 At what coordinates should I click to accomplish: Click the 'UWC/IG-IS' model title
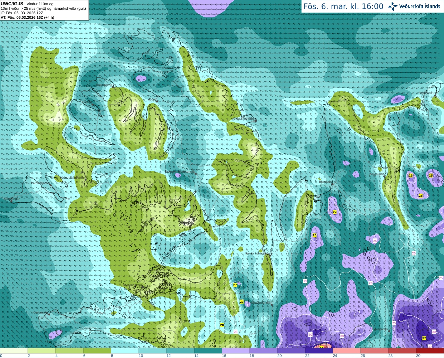[12, 4]
